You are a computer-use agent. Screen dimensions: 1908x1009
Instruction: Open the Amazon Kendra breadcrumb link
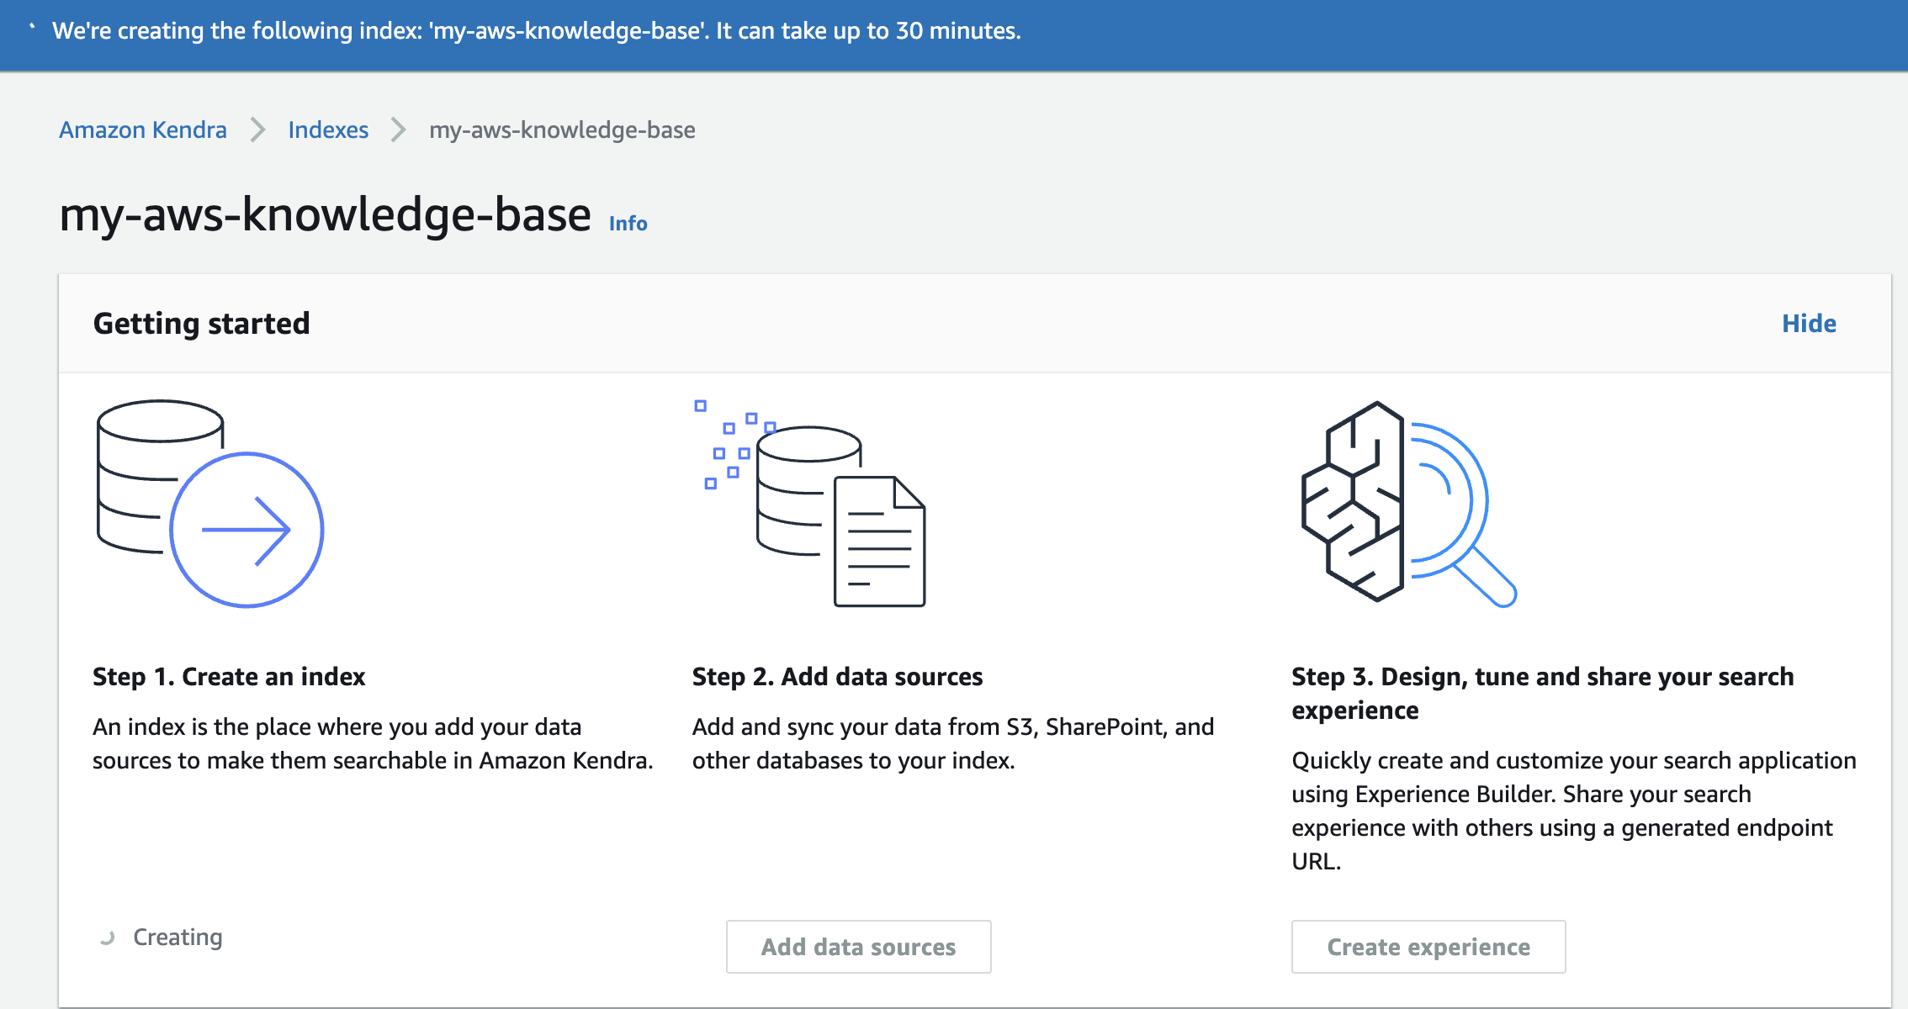click(143, 130)
